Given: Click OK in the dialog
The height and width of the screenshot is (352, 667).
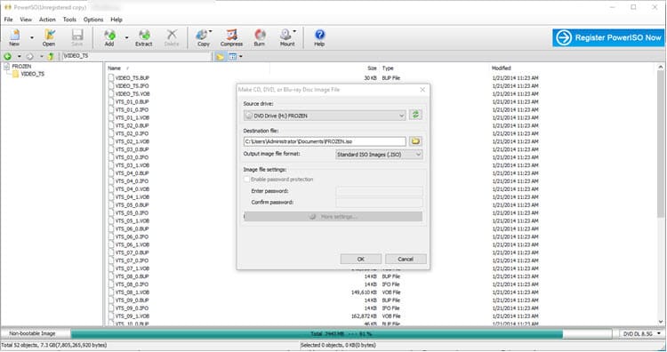Looking at the screenshot, I should click(361, 259).
